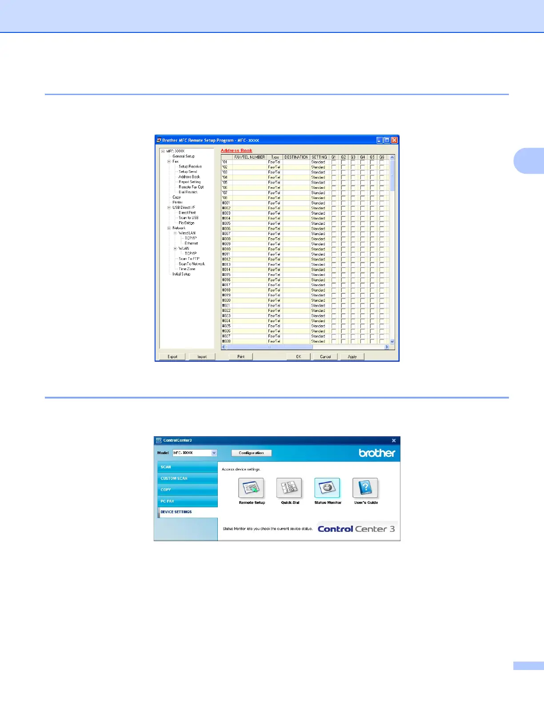Select Remote Fax Opt in the tree

pos(191,187)
